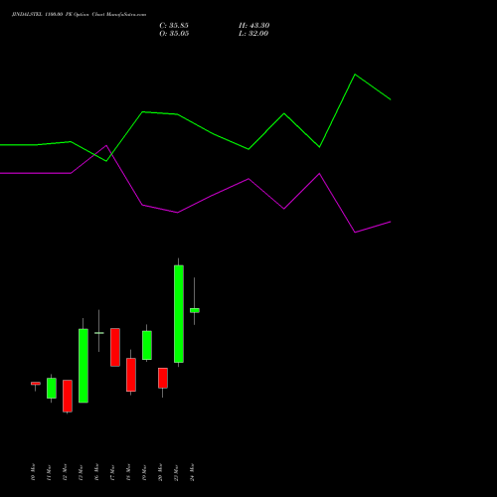Select the 11 Mar date label

49,472
